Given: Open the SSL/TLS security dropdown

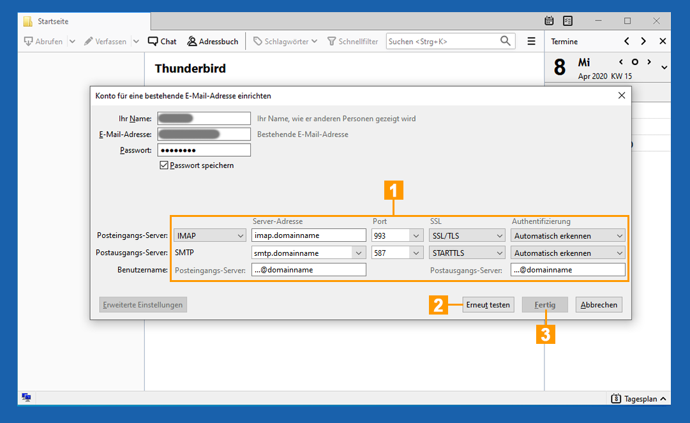Looking at the screenshot, I should pyautogui.click(x=467, y=235).
